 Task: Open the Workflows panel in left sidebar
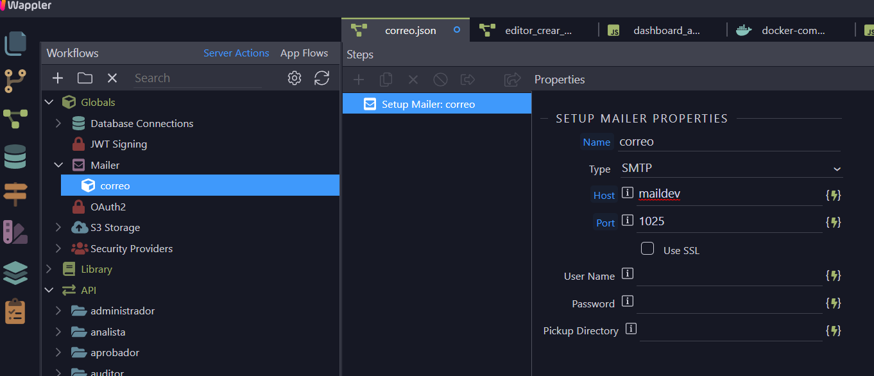pos(15,119)
